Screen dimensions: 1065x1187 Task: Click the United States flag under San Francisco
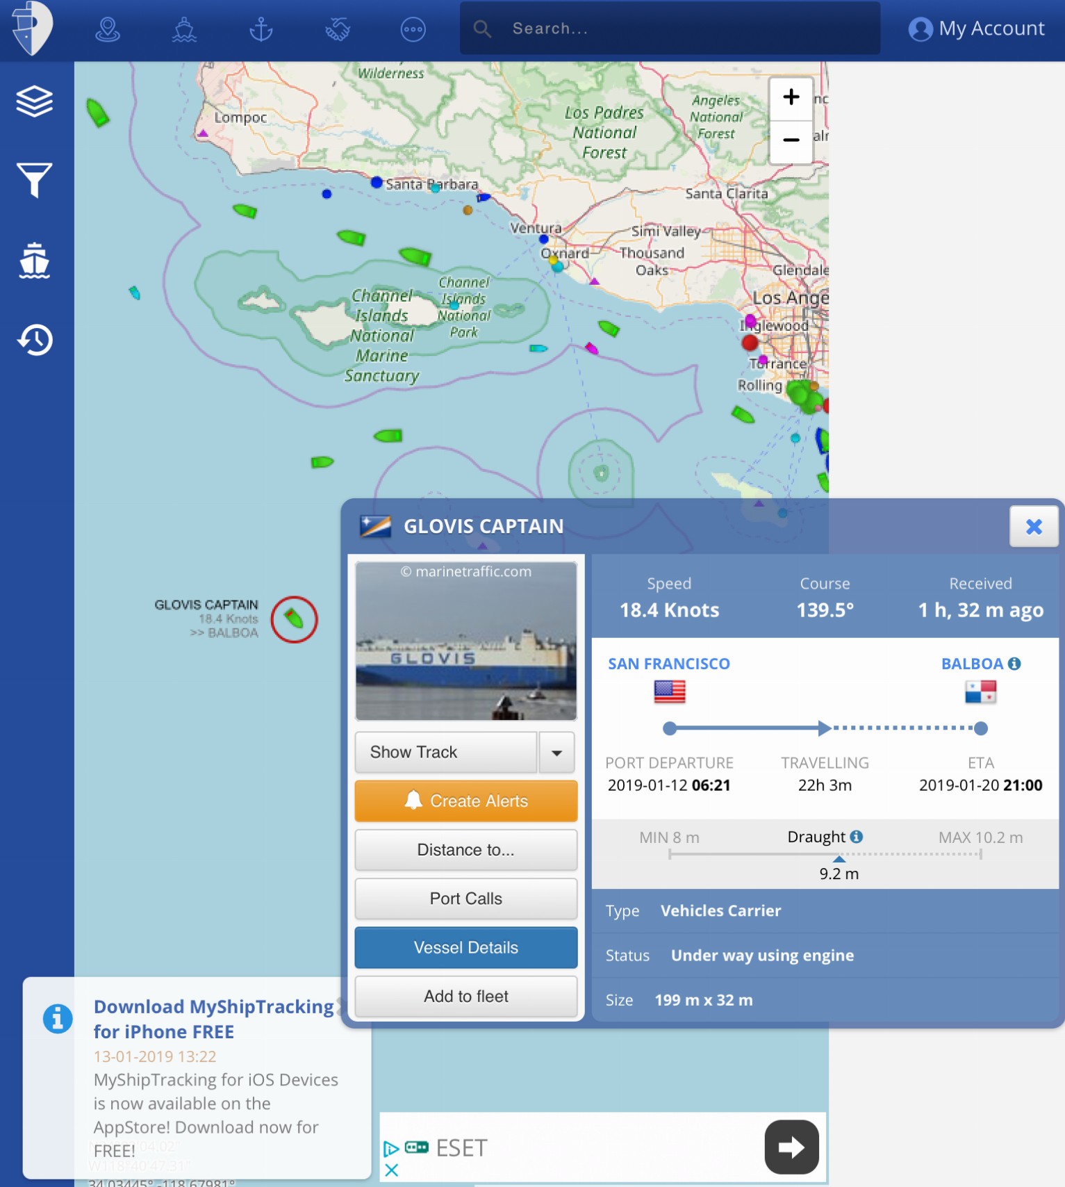pos(670,691)
